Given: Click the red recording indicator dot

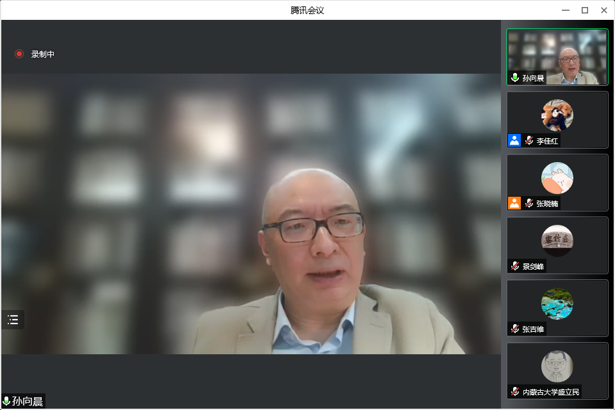Looking at the screenshot, I should coord(19,54).
